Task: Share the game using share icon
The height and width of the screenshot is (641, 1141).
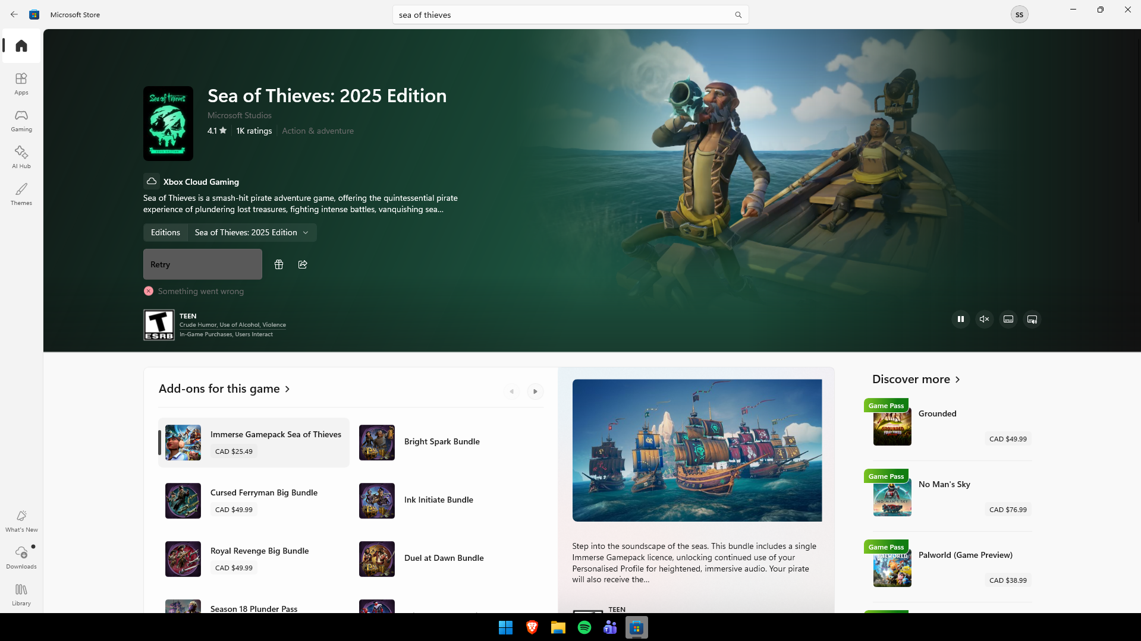Action: (x=303, y=264)
